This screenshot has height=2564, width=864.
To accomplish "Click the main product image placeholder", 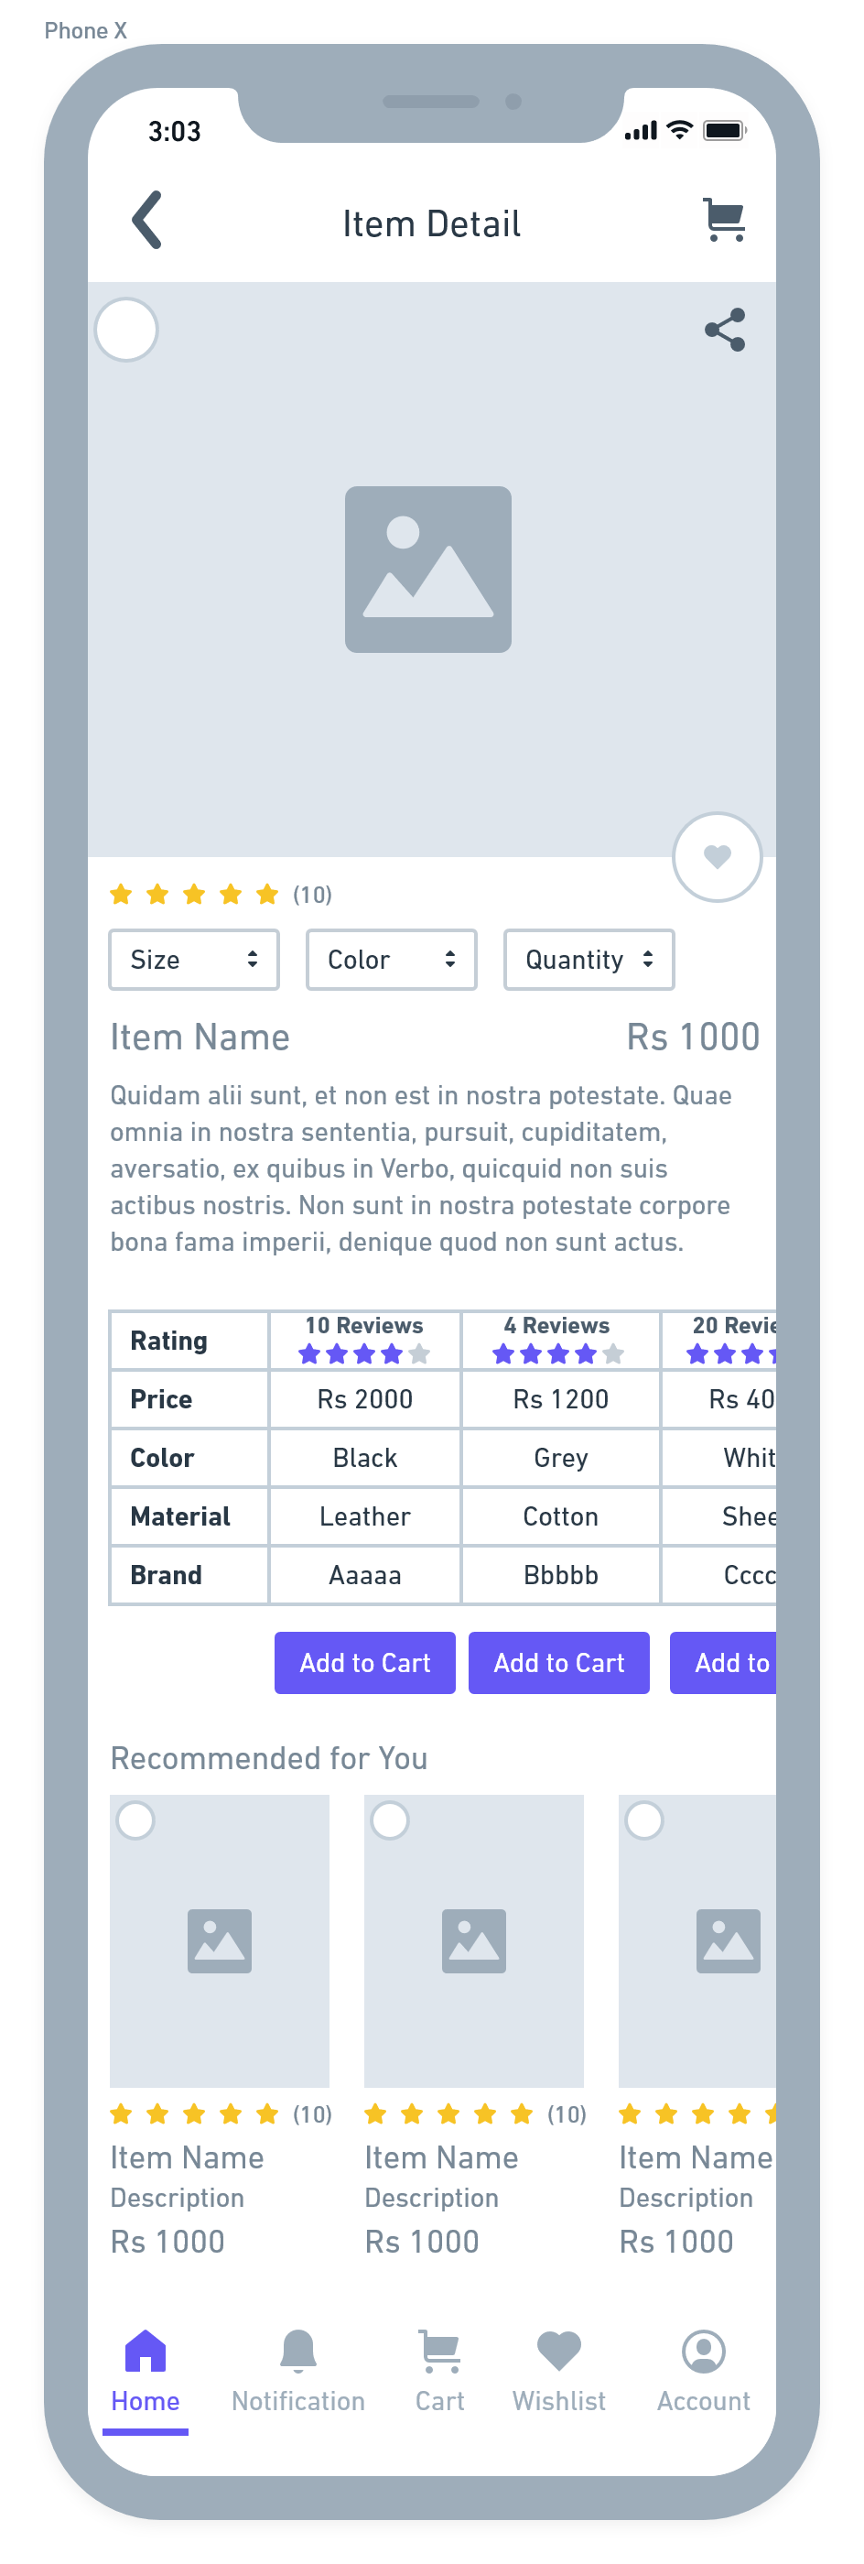I will [x=428, y=570].
